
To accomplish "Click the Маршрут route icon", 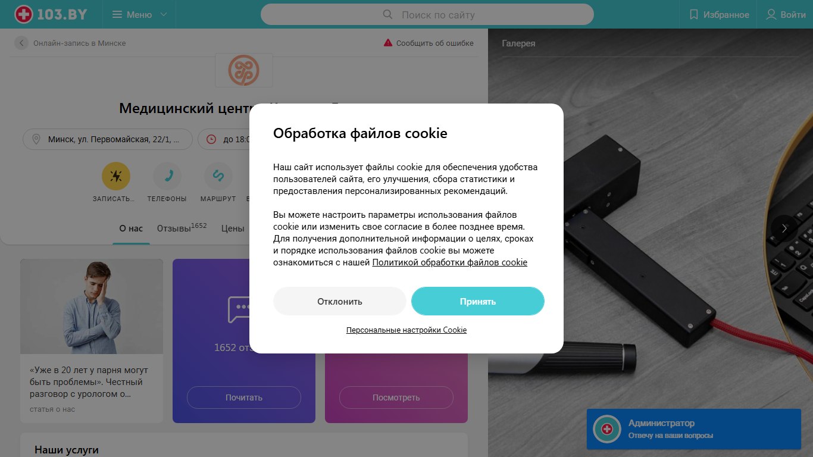I will [x=218, y=176].
